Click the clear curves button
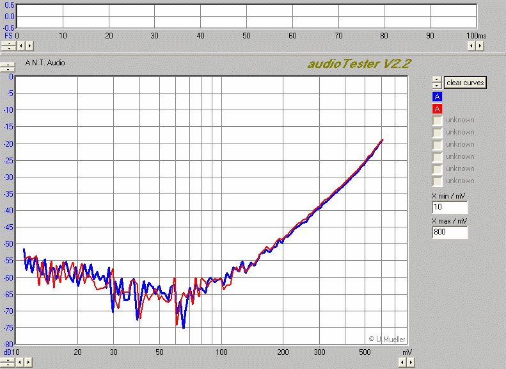Screen dimensions: 506x369 (466, 83)
